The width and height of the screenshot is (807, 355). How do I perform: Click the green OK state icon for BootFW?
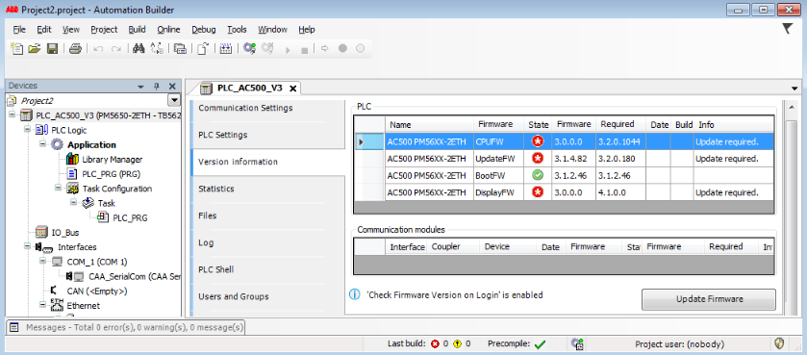tap(538, 175)
